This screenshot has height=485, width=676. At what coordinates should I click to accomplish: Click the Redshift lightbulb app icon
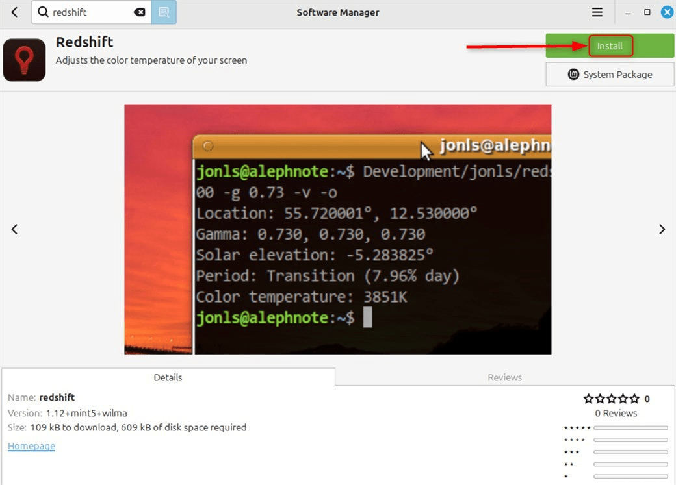(24, 60)
